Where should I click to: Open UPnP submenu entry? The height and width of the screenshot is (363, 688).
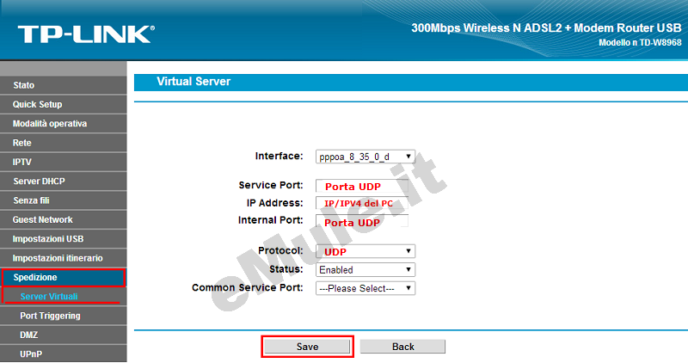click(63, 354)
